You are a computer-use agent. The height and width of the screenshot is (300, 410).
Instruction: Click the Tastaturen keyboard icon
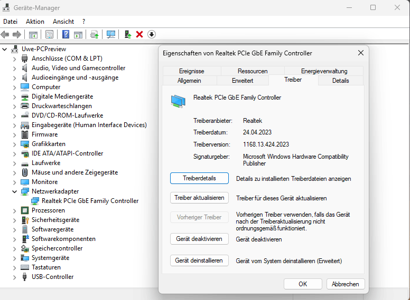coord(25,267)
